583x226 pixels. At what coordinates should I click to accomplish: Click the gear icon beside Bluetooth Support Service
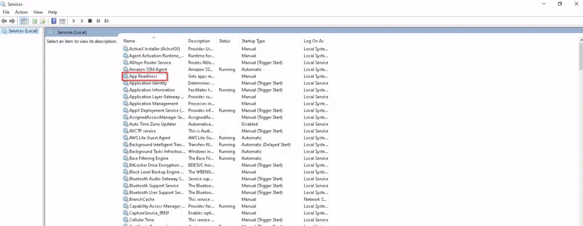(126, 186)
